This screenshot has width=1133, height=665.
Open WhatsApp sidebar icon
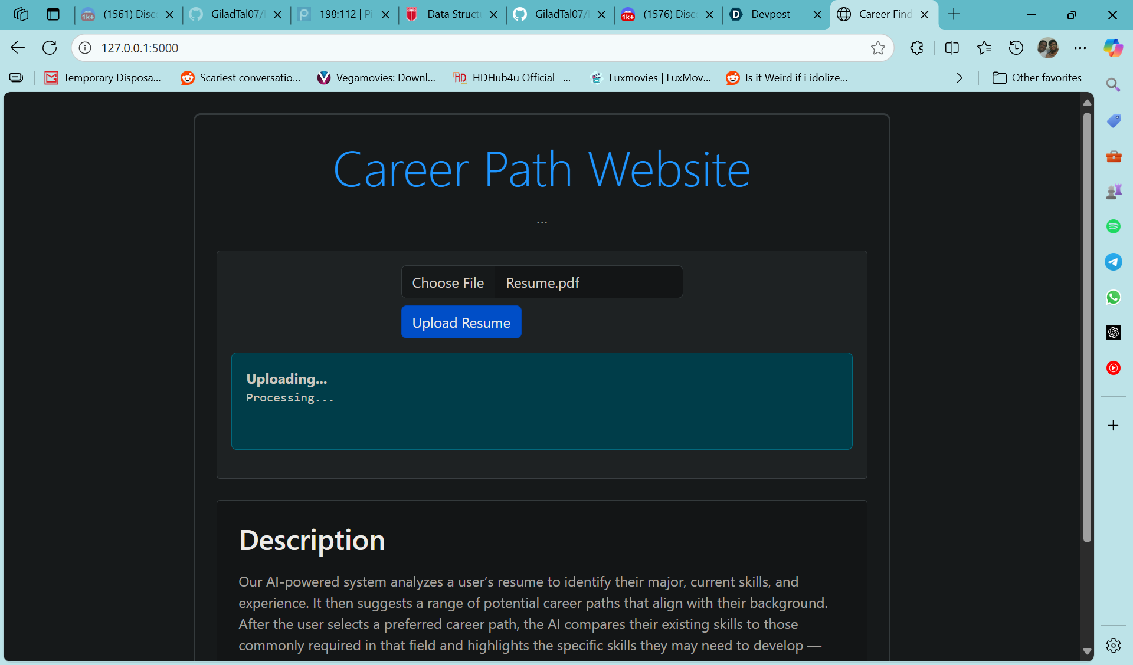point(1113,297)
